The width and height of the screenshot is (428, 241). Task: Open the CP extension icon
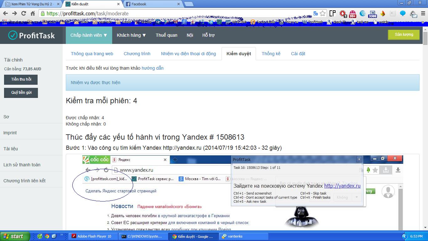pyautogui.click(x=332, y=13)
